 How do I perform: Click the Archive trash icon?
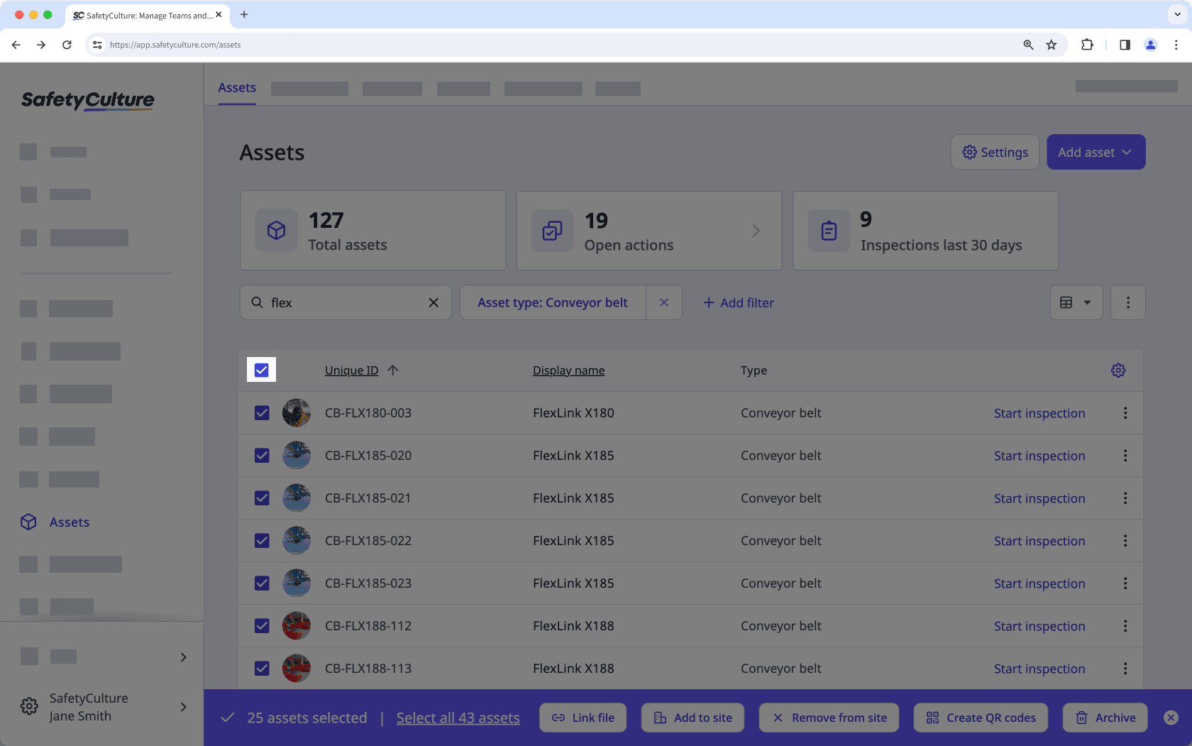pyautogui.click(x=1081, y=718)
